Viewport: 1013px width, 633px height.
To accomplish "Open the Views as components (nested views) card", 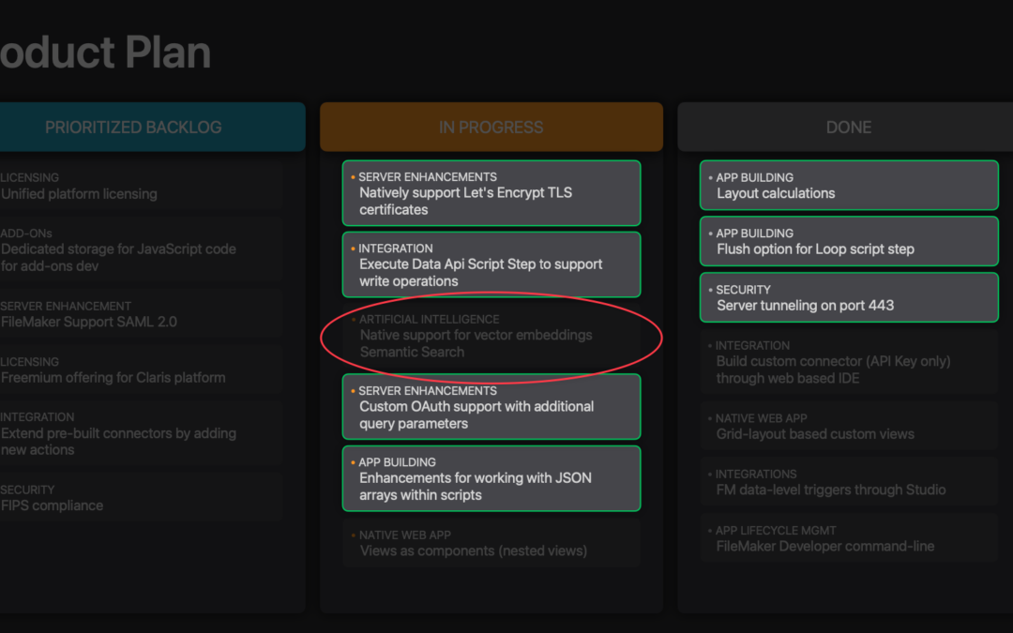I will [x=491, y=543].
